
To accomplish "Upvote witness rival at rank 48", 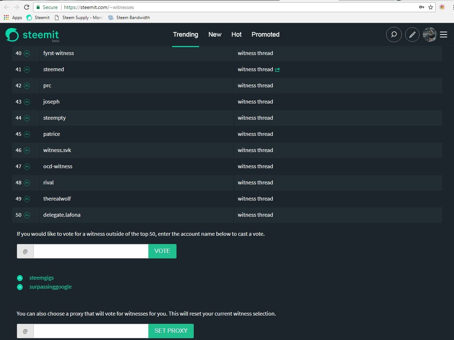I will pos(27,183).
